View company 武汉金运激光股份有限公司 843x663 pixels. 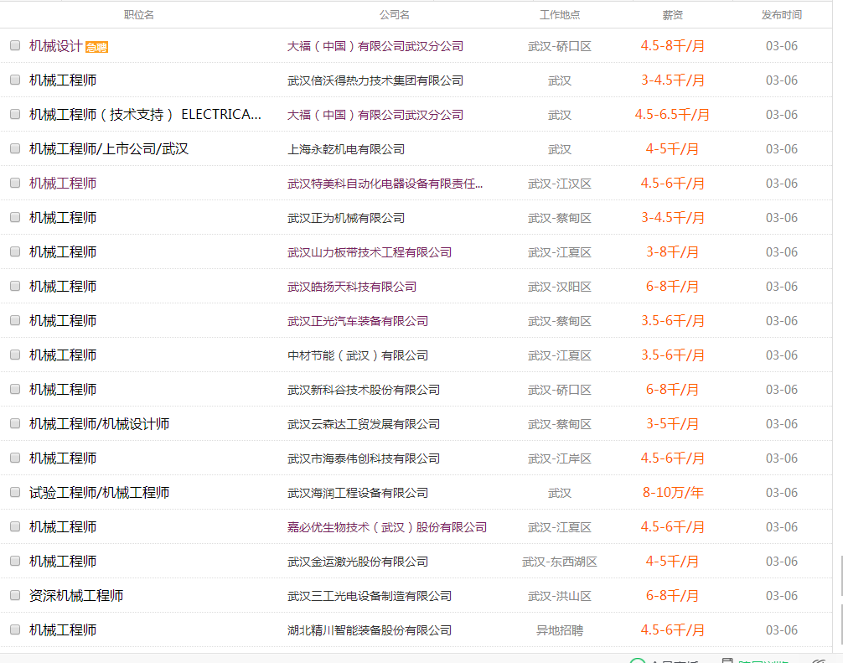[x=358, y=562]
